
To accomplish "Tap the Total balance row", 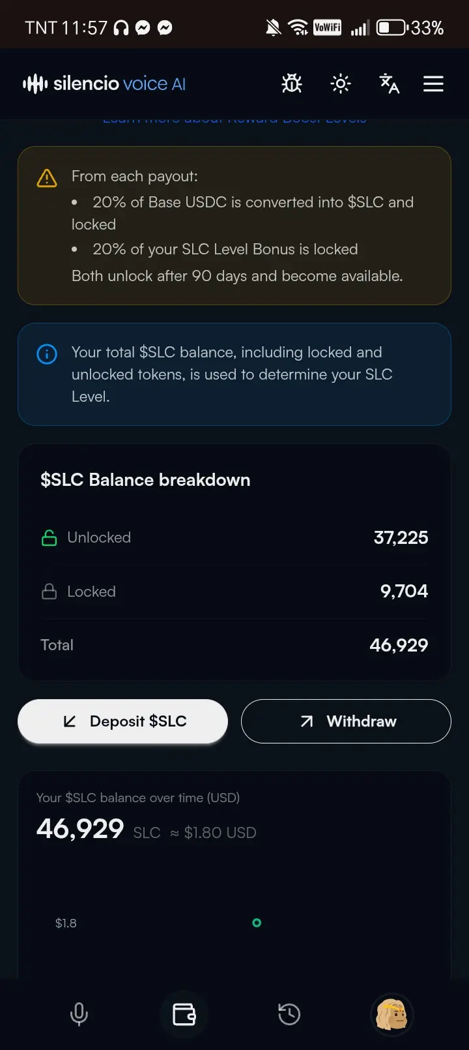I will pyautogui.click(x=234, y=645).
